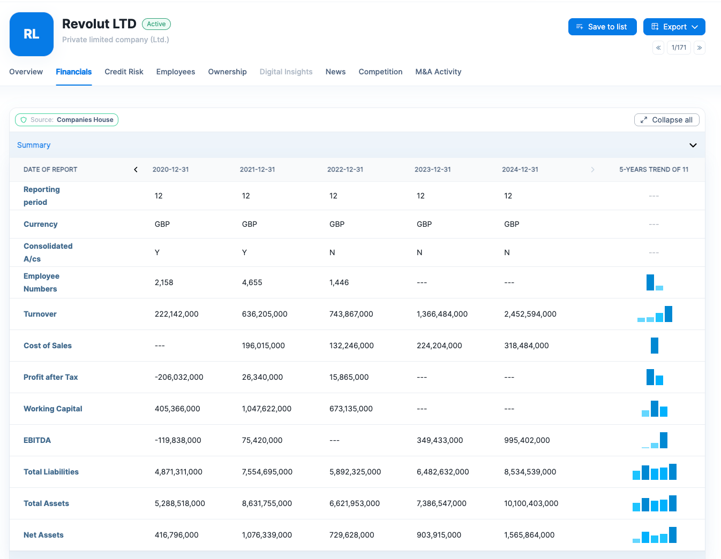Collapse the Summary section chevron
Screen dimensions: 721x559
(x=693, y=145)
